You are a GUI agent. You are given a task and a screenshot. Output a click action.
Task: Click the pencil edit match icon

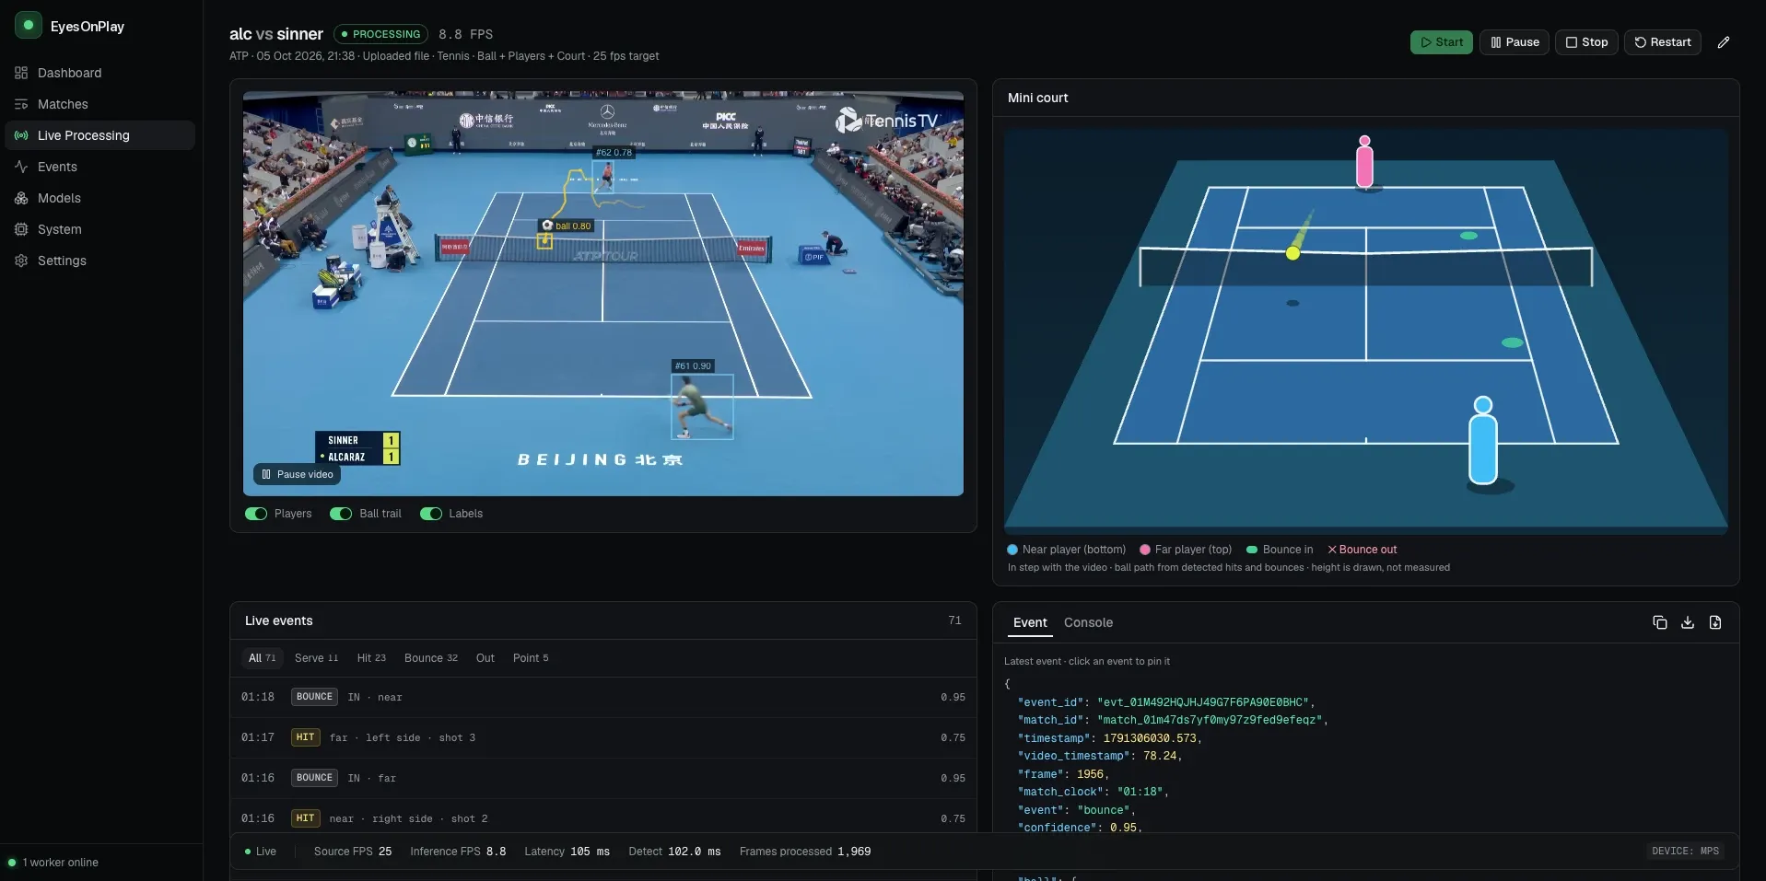(1724, 42)
